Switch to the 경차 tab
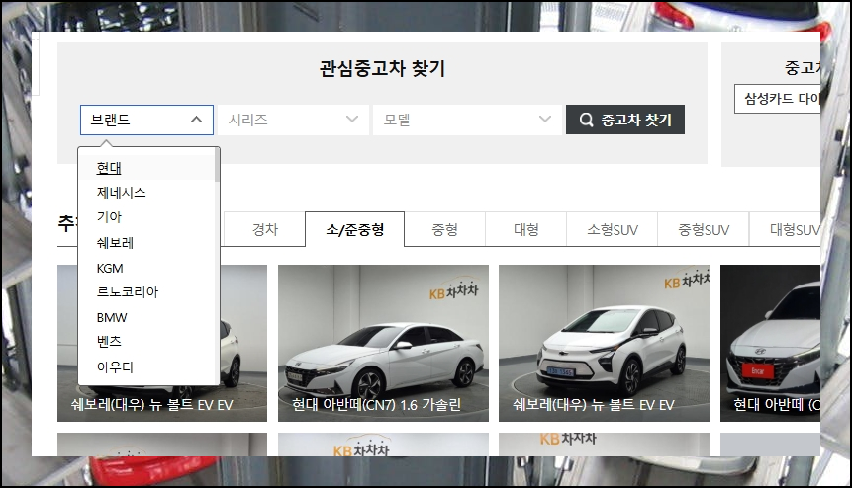This screenshot has height=488, width=852. pos(264,229)
